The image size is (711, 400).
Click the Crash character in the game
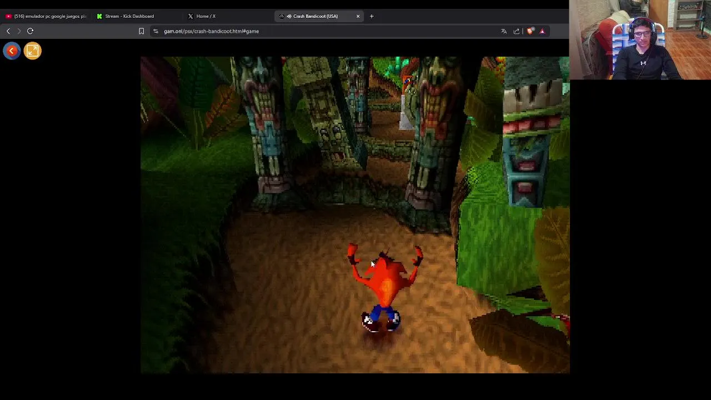click(x=384, y=288)
